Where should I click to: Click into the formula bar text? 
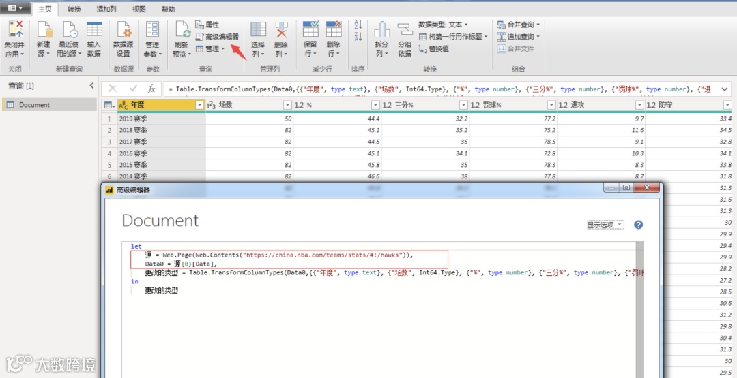[x=440, y=89]
